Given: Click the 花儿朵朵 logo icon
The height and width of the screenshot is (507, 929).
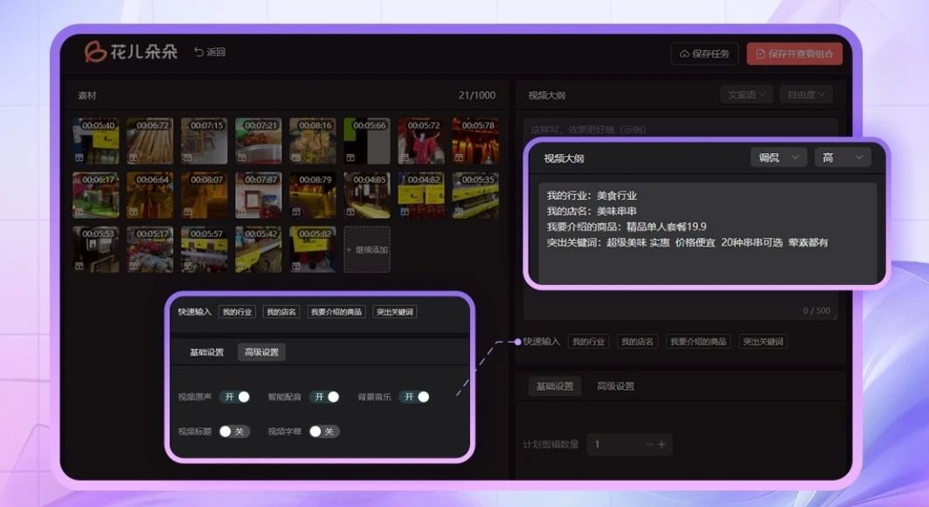Looking at the screenshot, I should (94, 52).
